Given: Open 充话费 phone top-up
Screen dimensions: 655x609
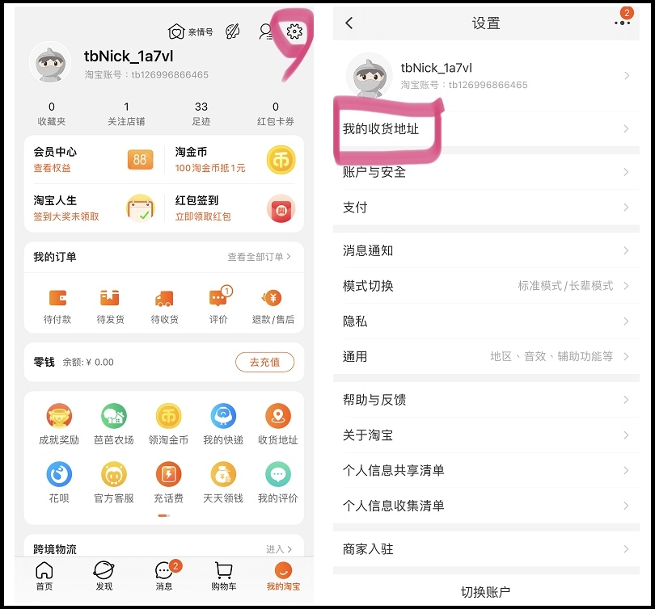Looking at the screenshot, I should click(x=168, y=483).
